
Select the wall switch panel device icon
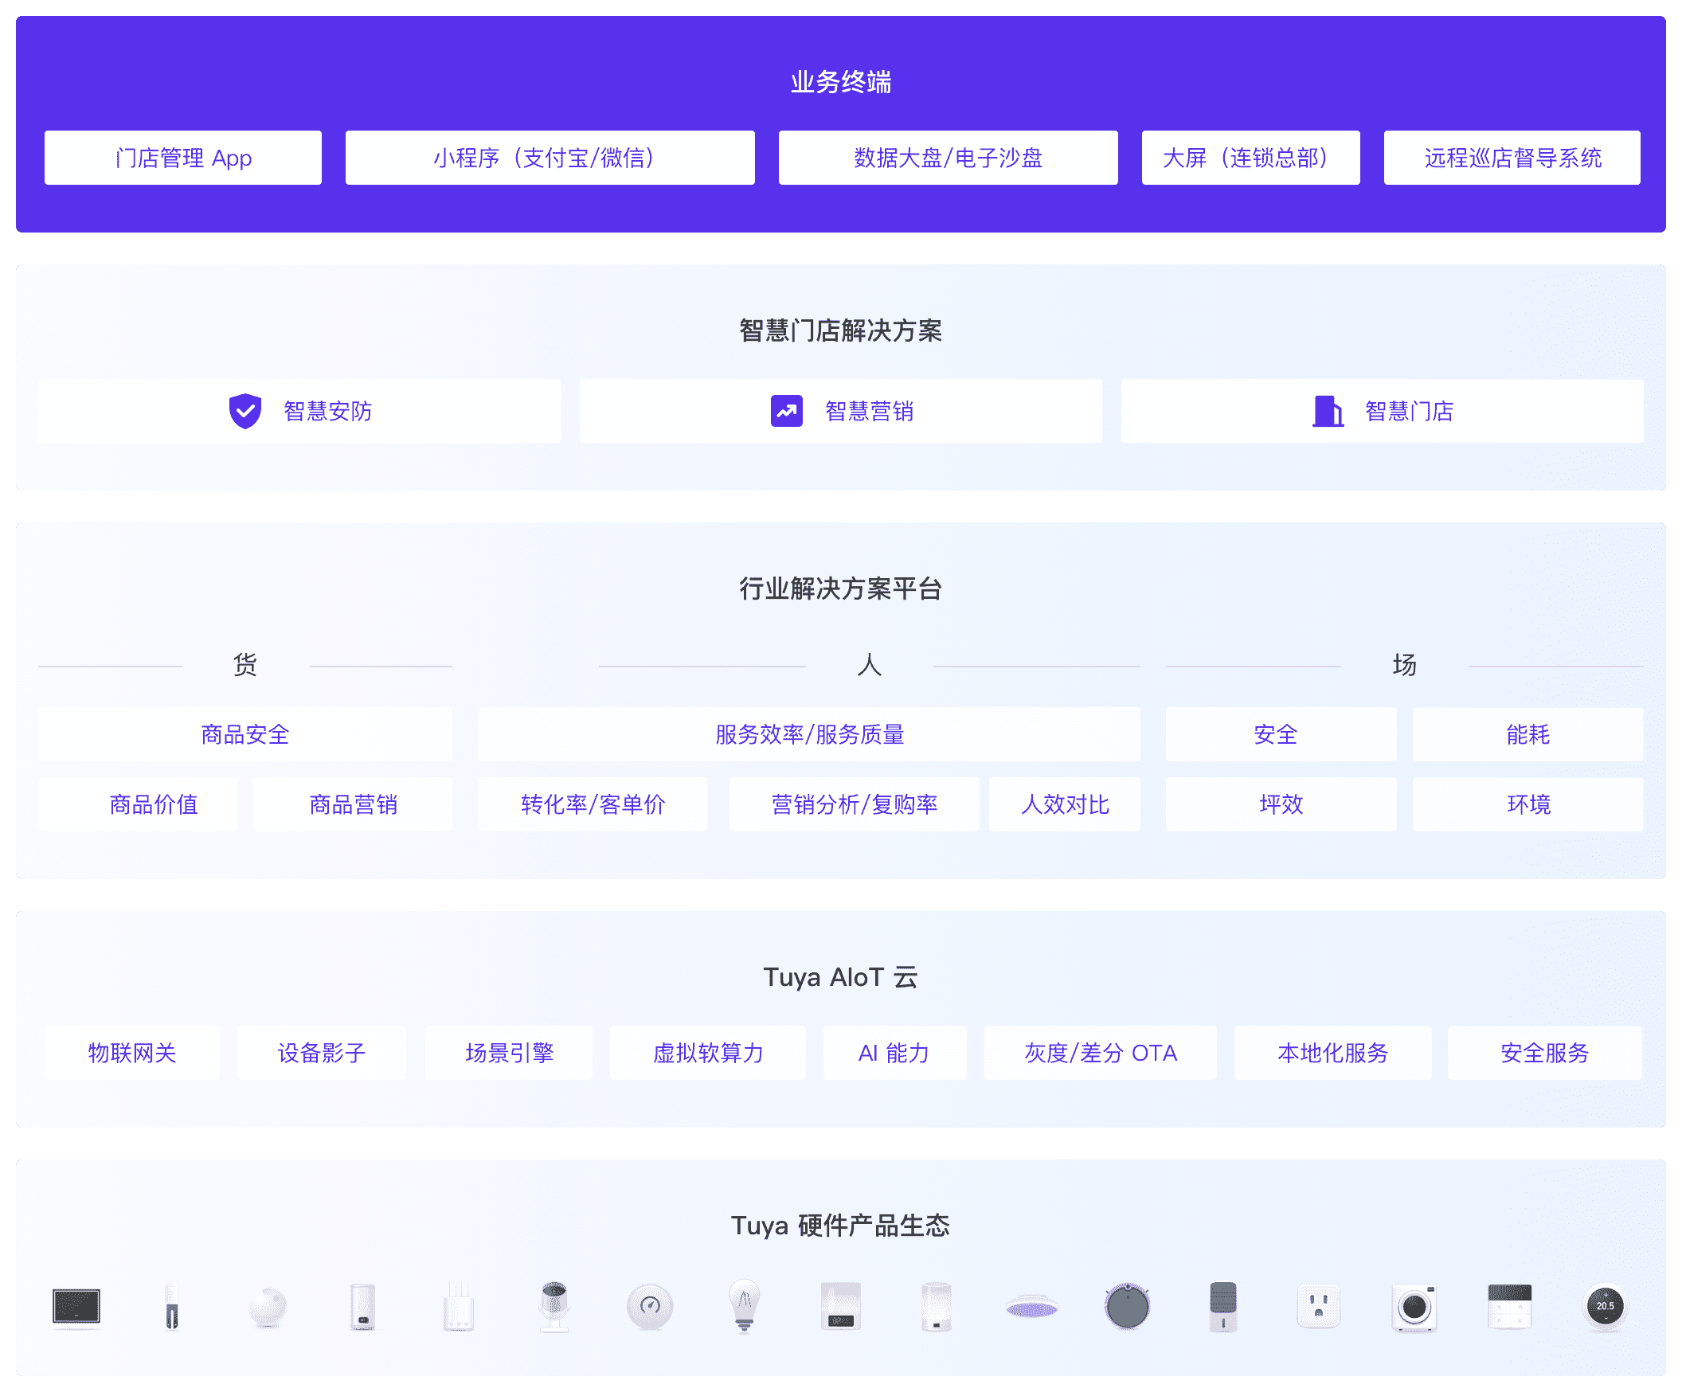1510,1307
